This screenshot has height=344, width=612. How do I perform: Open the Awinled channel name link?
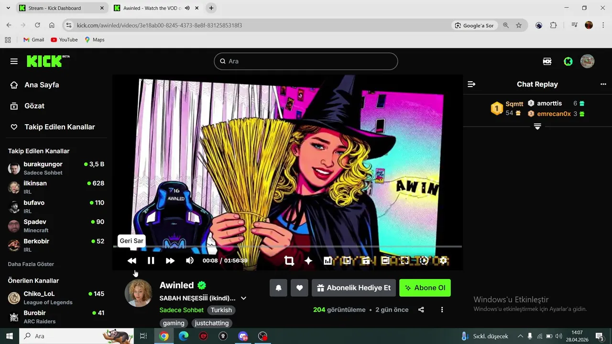(176, 285)
